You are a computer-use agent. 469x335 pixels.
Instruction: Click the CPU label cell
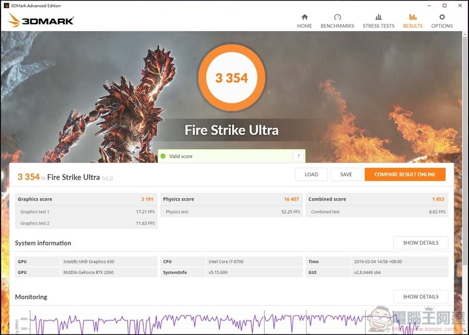(183, 261)
